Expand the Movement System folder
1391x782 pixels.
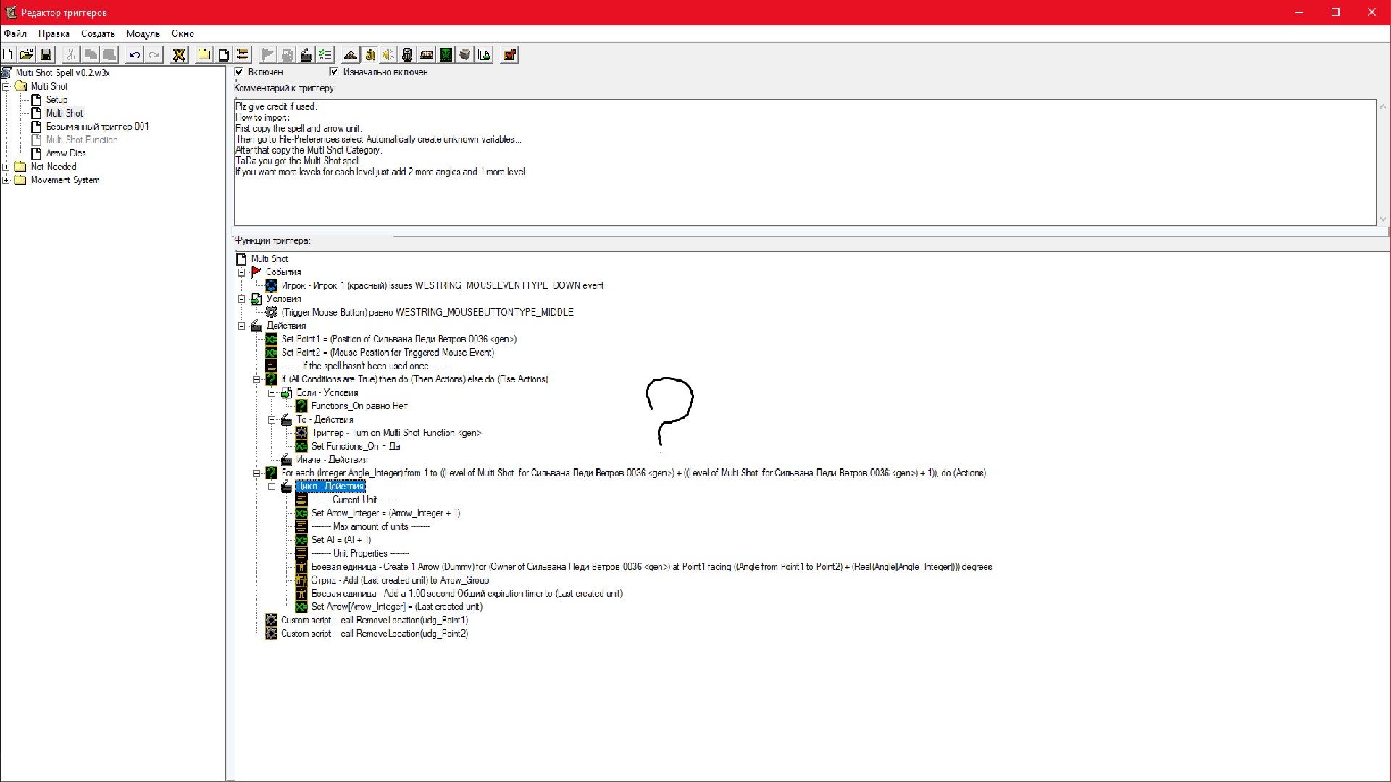pyautogui.click(x=7, y=180)
